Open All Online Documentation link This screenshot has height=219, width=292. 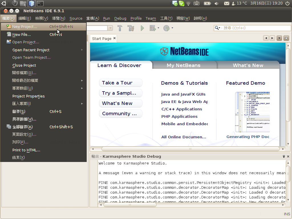(x=184, y=137)
